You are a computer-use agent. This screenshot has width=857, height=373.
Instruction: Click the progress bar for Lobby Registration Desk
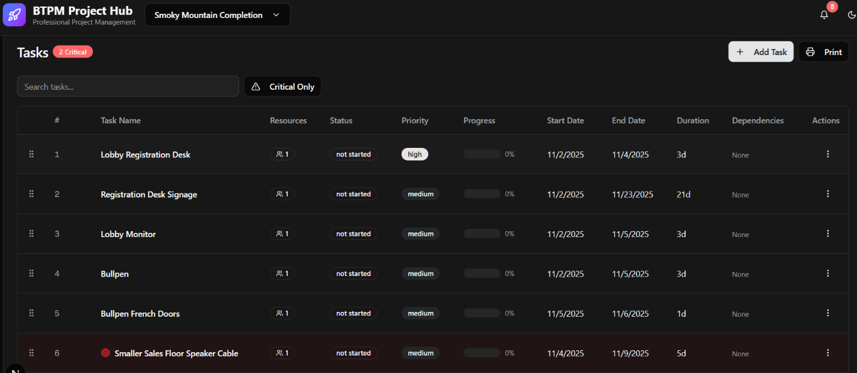tap(482, 154)
